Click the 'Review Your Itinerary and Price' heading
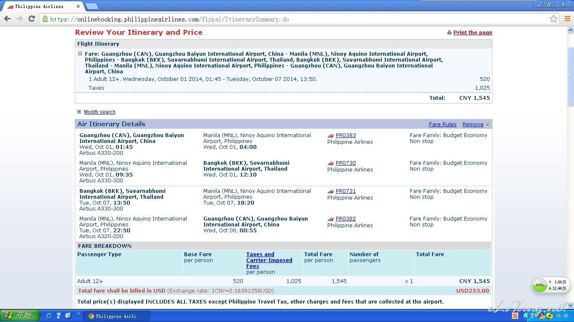Viewport: 574px width, 322px height. tap(139, 32)
